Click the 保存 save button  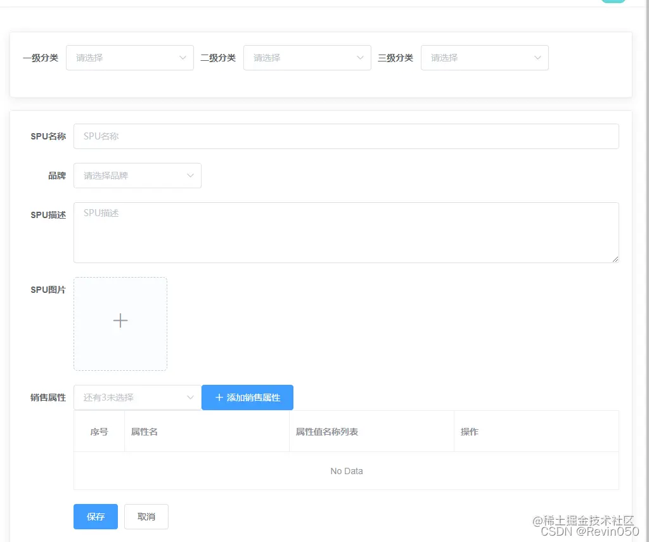(95, 516)
